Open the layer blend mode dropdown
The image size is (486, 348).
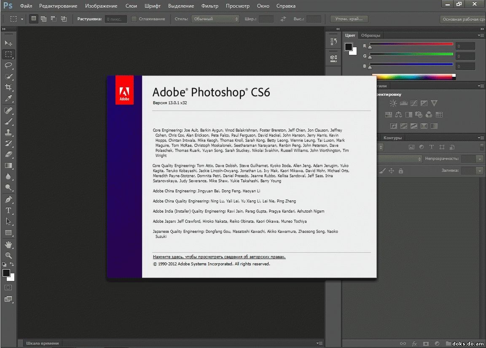(400, 159)
